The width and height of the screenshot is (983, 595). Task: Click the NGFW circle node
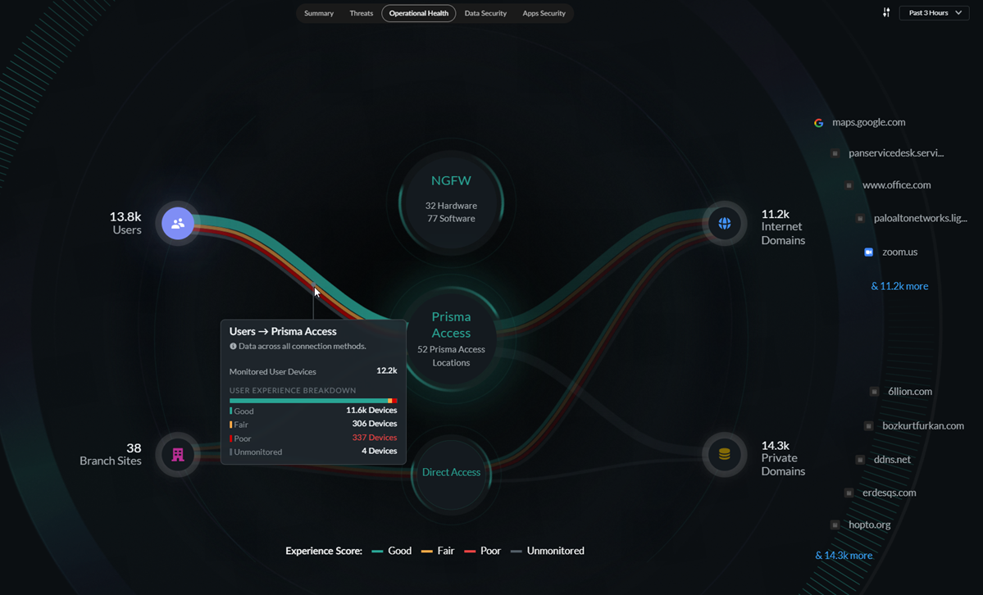tap(452, 202)
